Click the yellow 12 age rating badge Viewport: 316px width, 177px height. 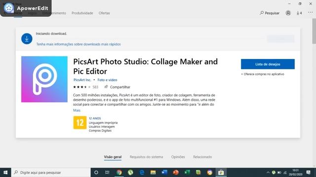[x=80, y=122]
